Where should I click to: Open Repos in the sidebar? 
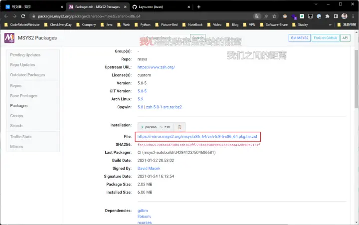pyautogui.click(x=15, y=86)
